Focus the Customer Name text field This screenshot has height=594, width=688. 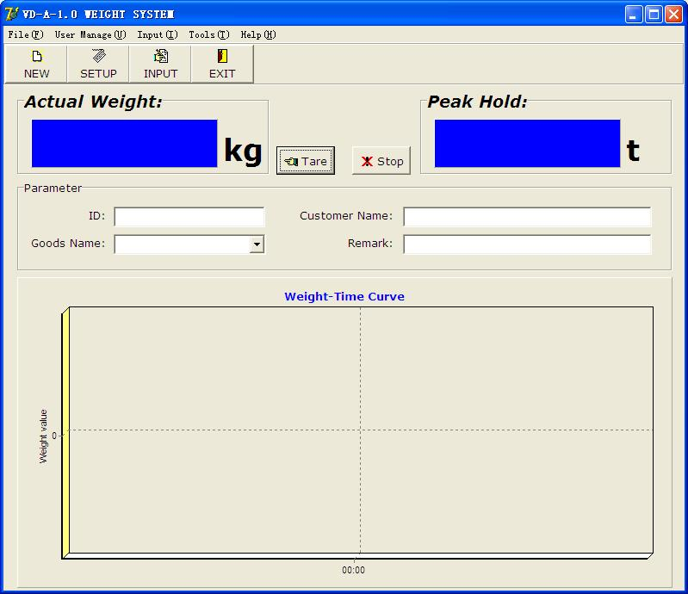tap(527, 217)
